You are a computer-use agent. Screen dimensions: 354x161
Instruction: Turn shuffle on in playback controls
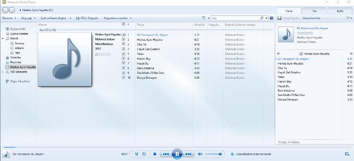[x=136, y=154]
